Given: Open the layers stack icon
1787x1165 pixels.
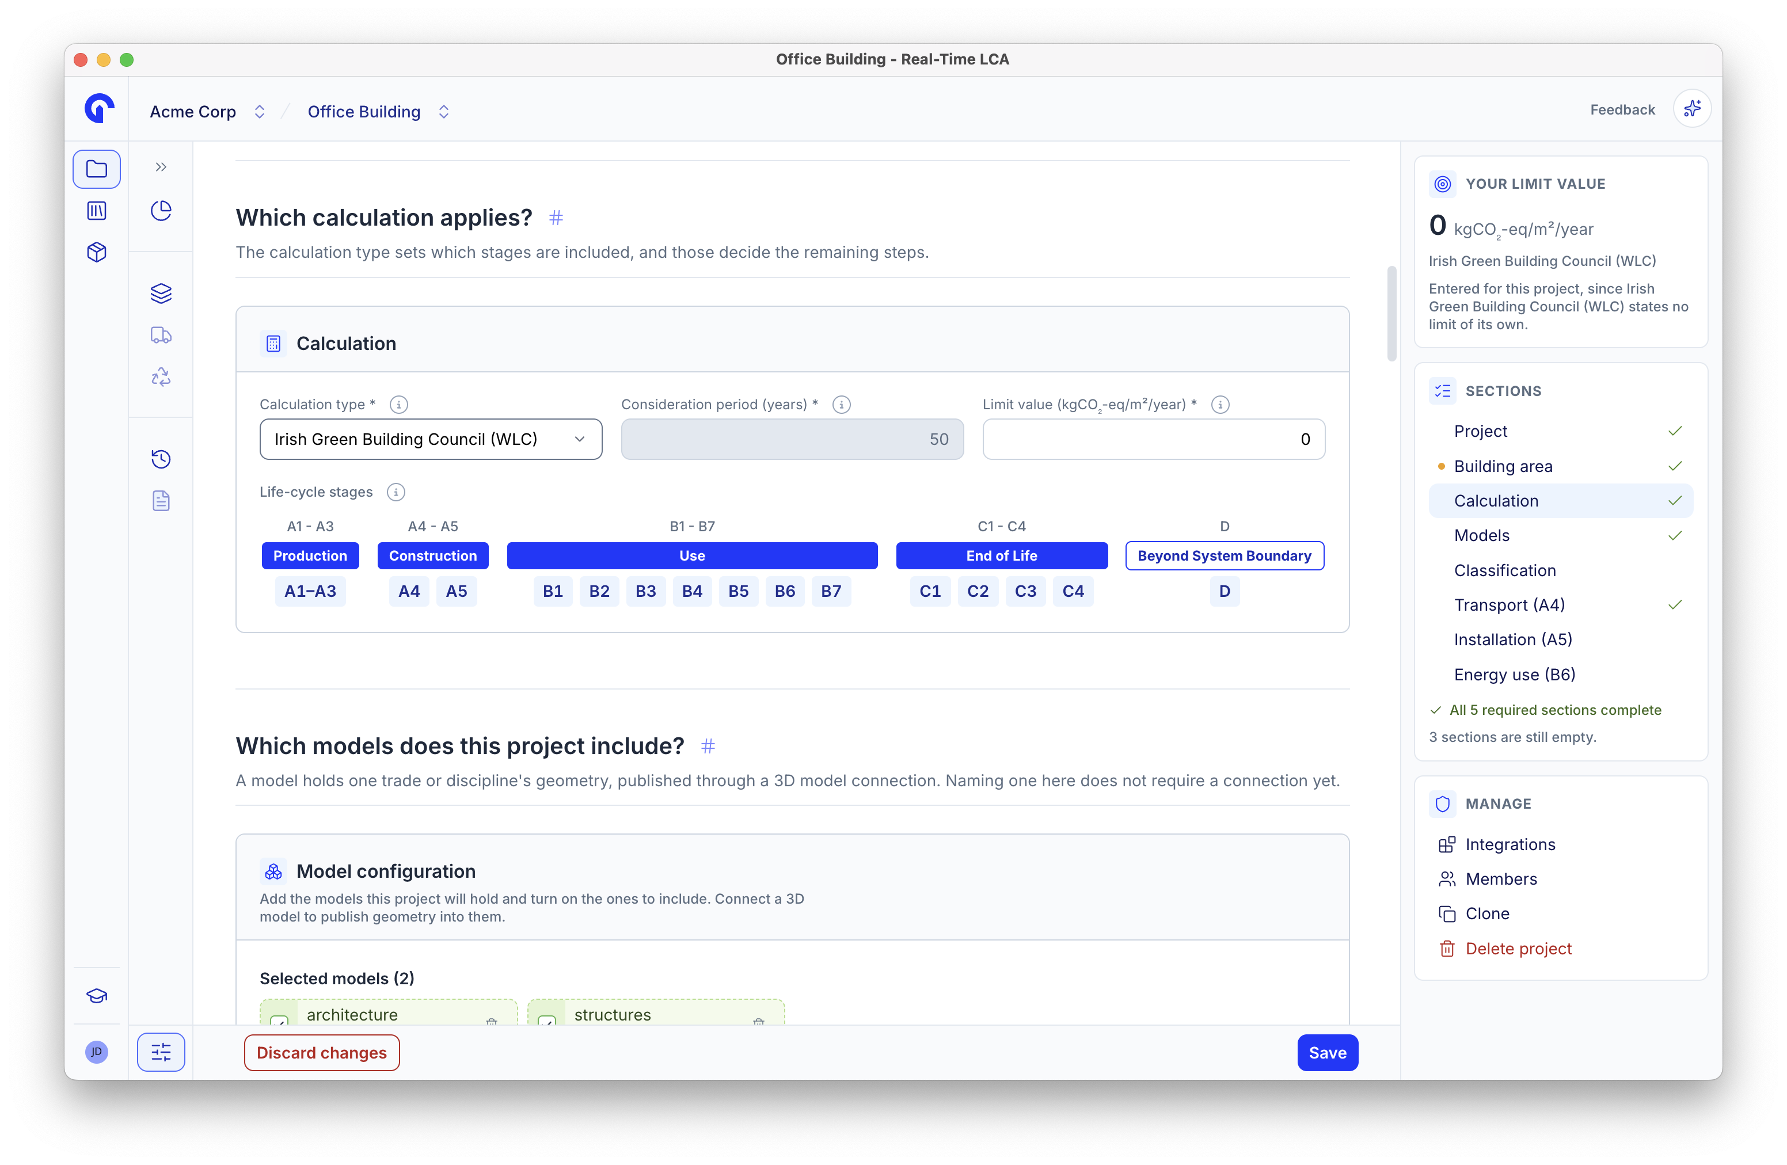Looking at the screenshot, I should [161, 294].
